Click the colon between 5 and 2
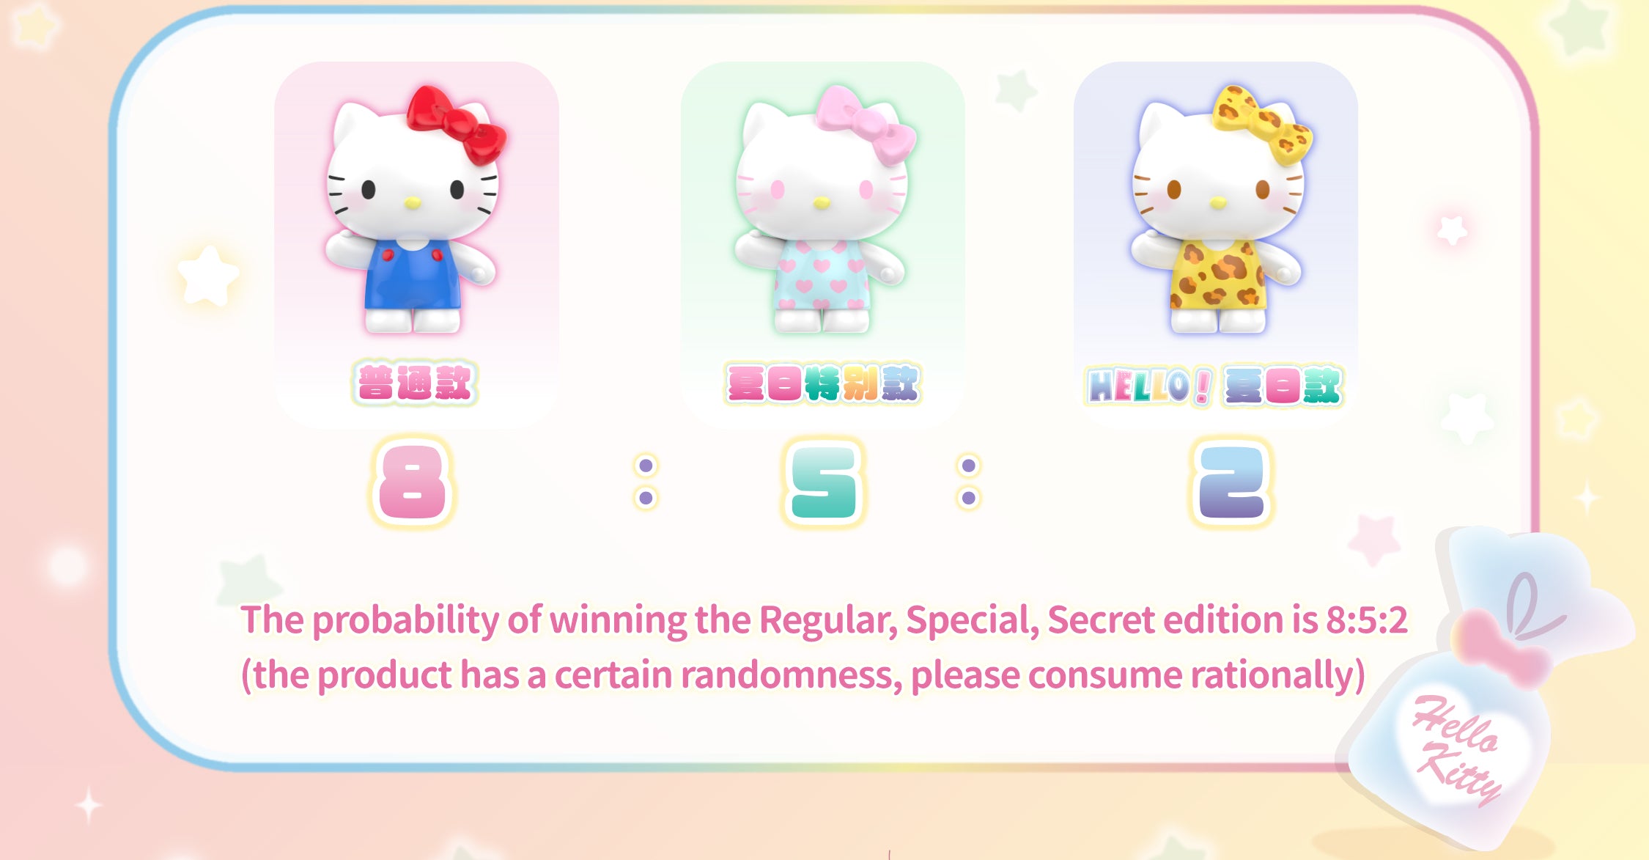Screen dimensions: 1649x860 (968, 482)
